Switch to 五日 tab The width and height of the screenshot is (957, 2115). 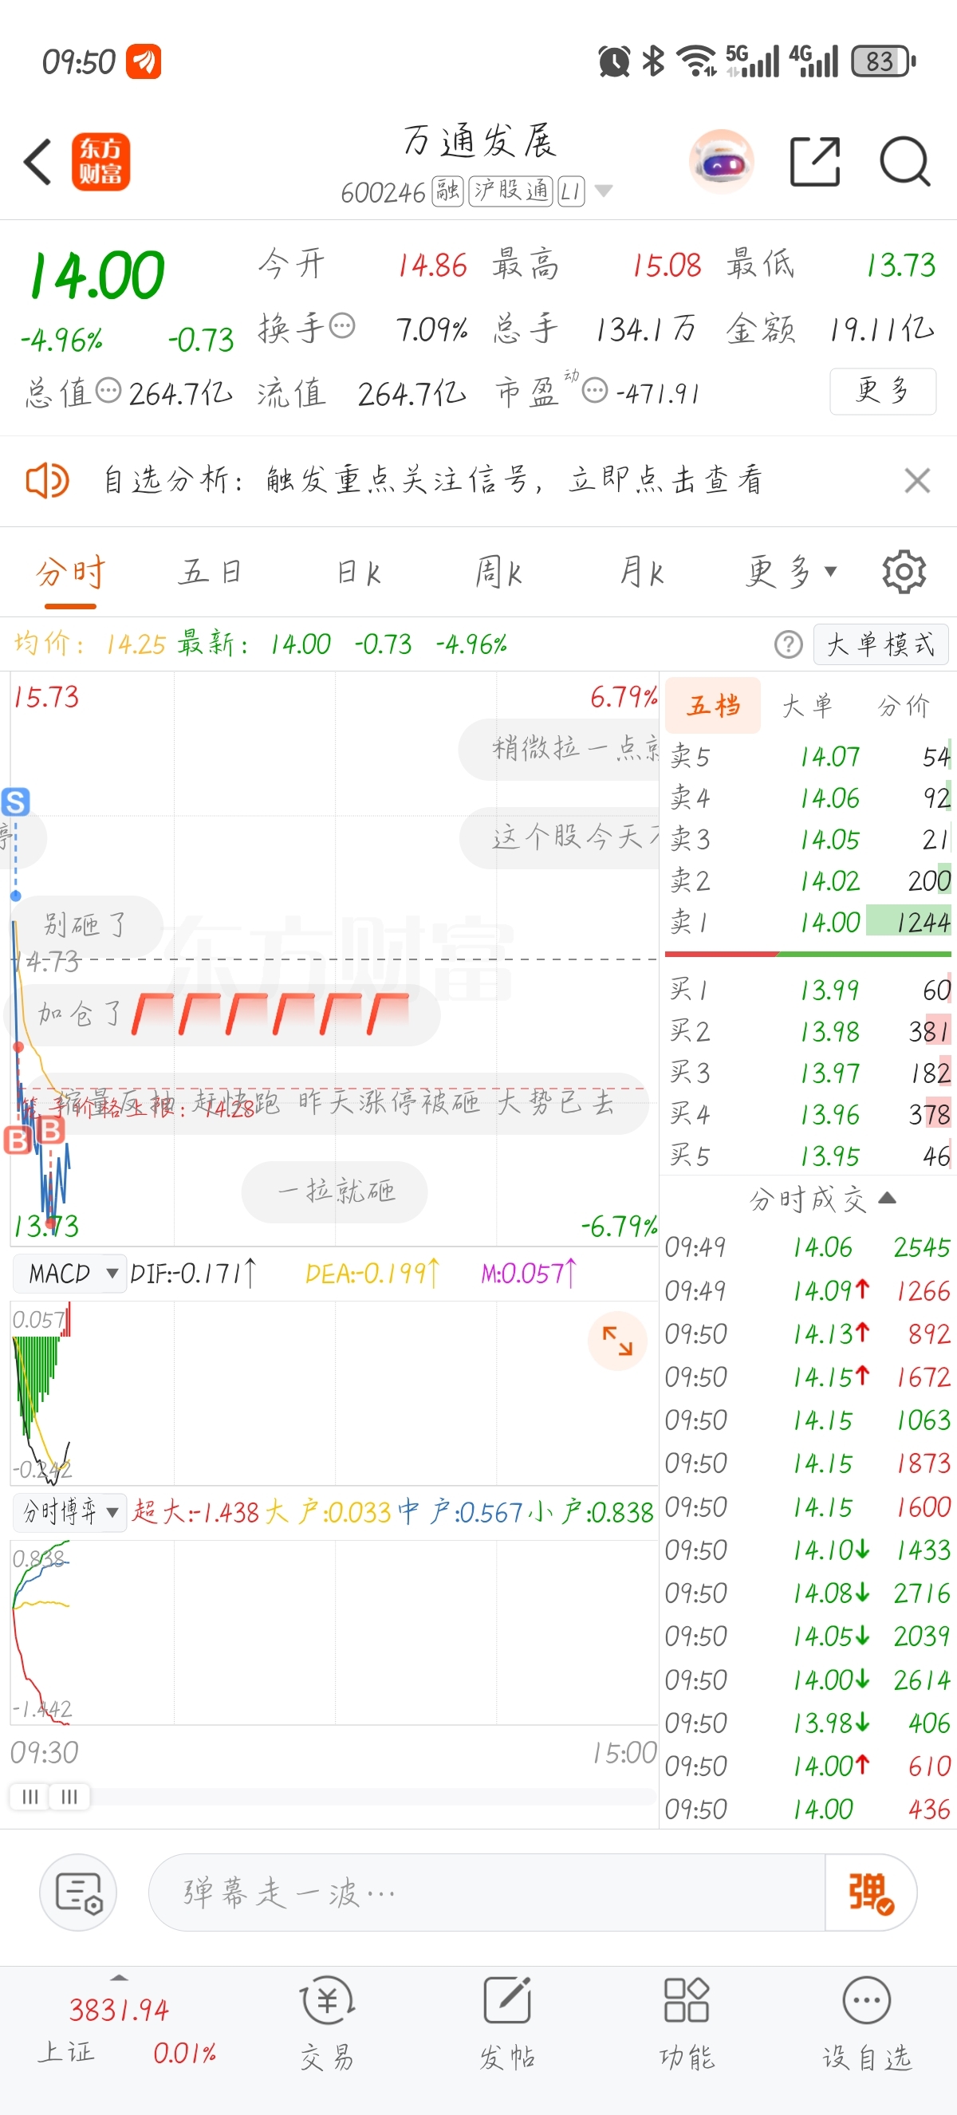pos(211,572)
